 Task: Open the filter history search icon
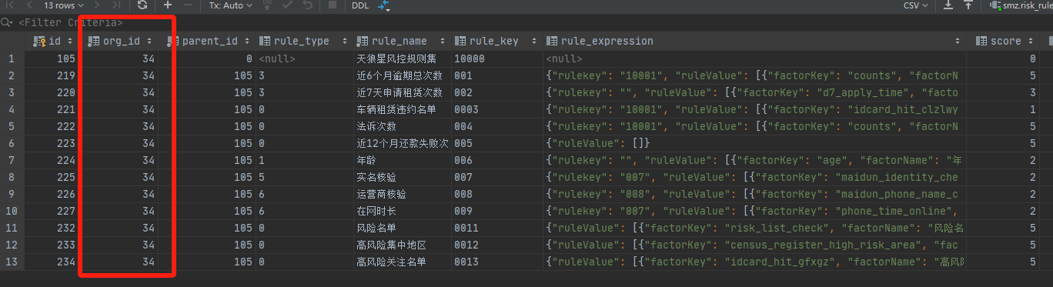[7, 23]
